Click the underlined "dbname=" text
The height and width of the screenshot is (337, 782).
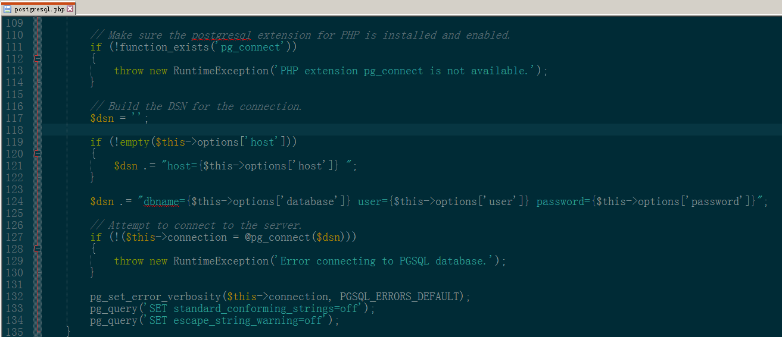coord(161,201)
